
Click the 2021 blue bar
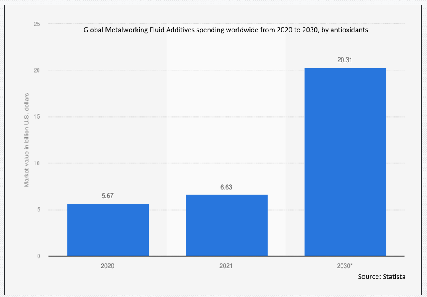tap(227, 225)
